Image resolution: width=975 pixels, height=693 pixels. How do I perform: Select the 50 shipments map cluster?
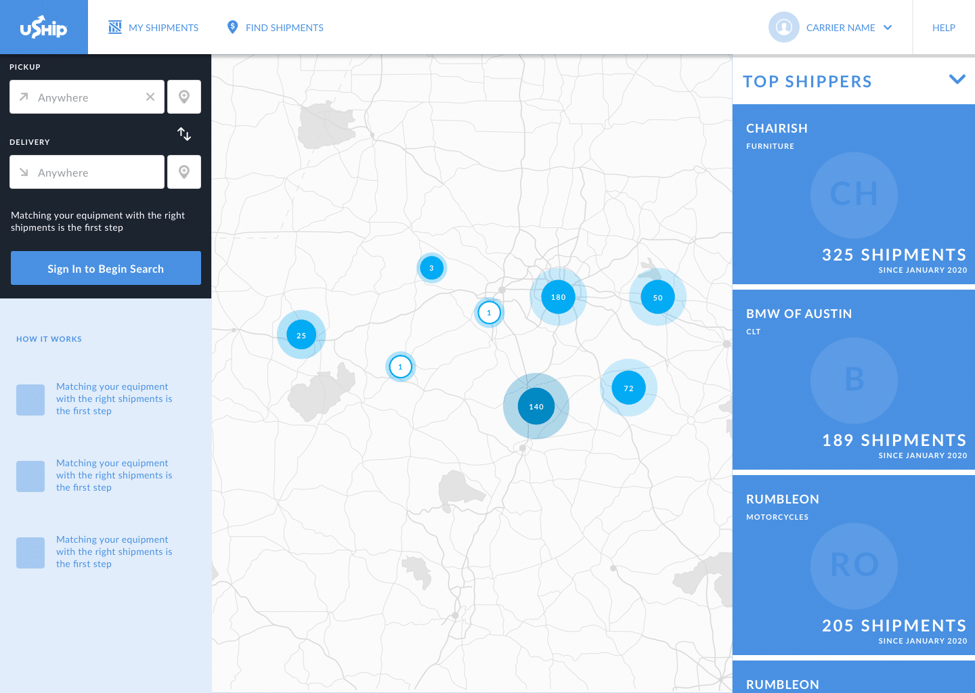tap(657, 297)
